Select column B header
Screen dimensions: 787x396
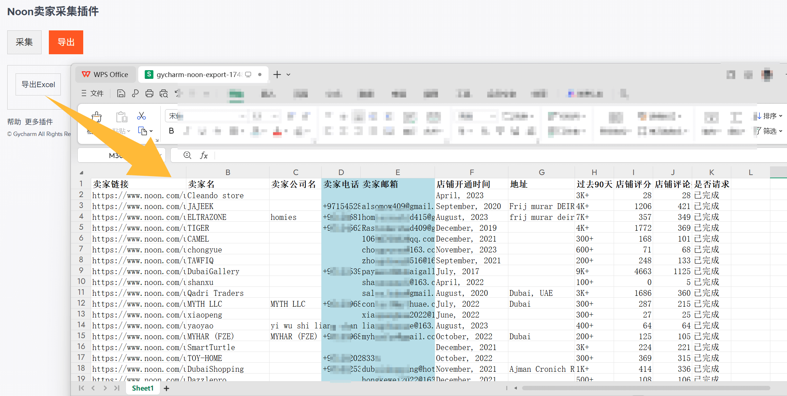228,173
